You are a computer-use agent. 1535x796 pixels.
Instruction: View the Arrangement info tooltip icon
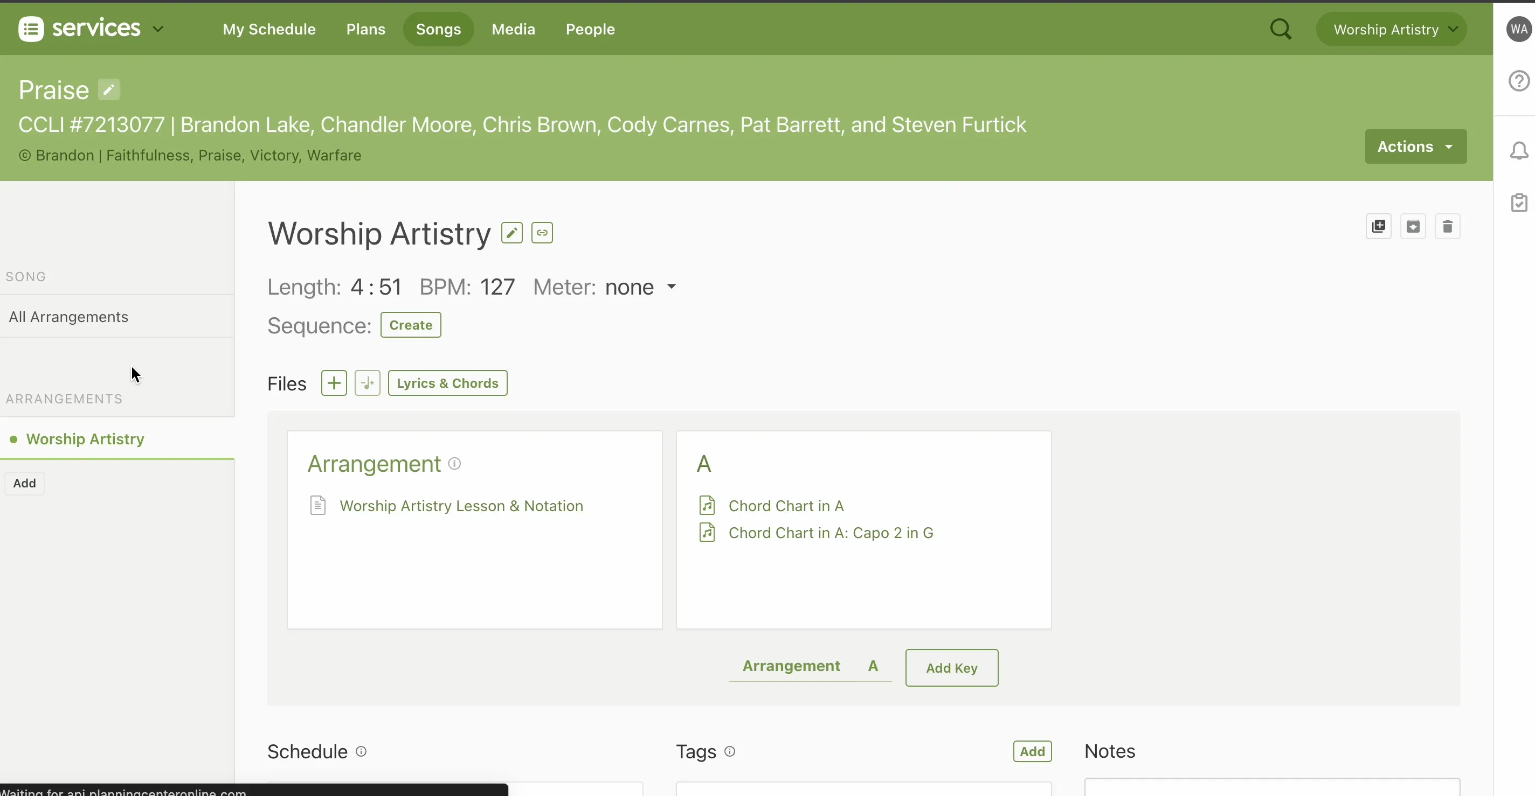pyautogui.click(x=454, y=464)
